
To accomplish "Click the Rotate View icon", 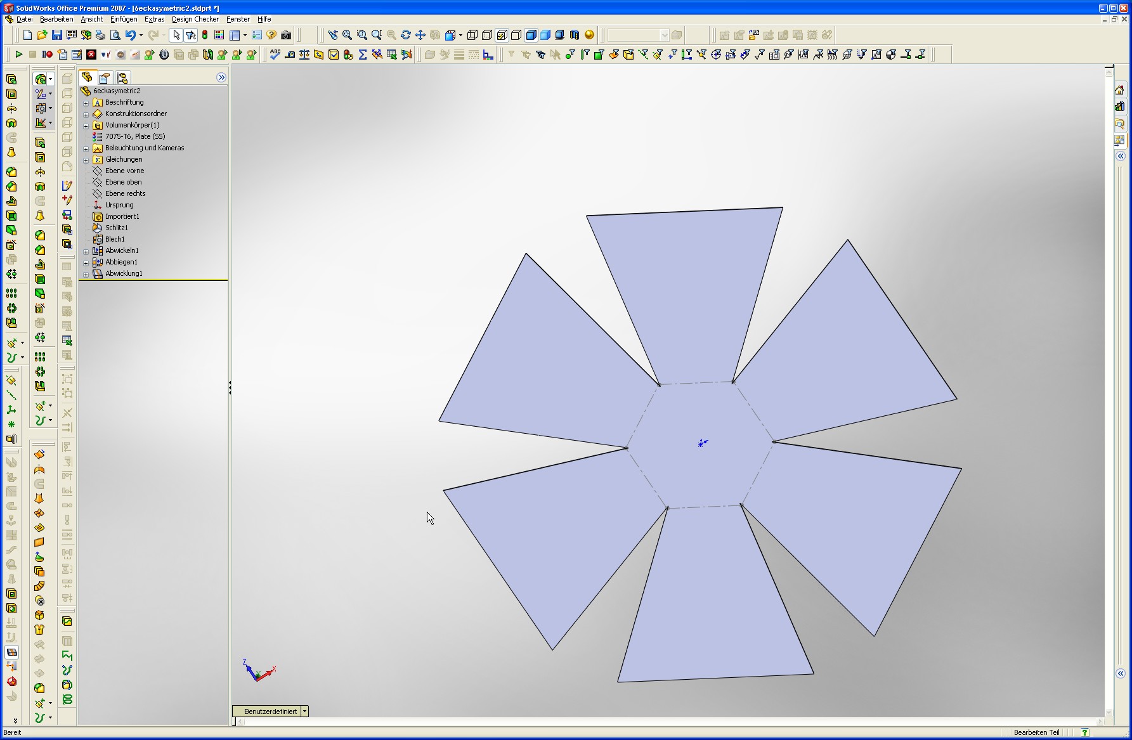I will (x=406, y=36).
